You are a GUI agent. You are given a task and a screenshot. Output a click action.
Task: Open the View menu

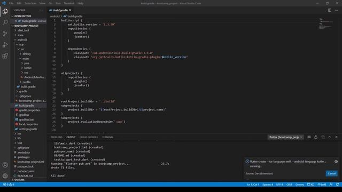click(x=42, y=3)
